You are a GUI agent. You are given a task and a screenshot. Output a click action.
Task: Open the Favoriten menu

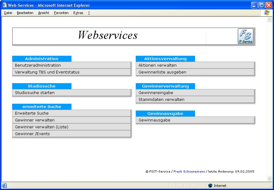point(61,13)
